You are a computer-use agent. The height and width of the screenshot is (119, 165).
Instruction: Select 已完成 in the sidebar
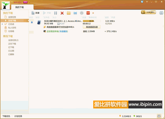point(11,24)
